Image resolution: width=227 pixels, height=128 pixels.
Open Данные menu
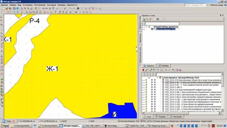tap(4, 5)
